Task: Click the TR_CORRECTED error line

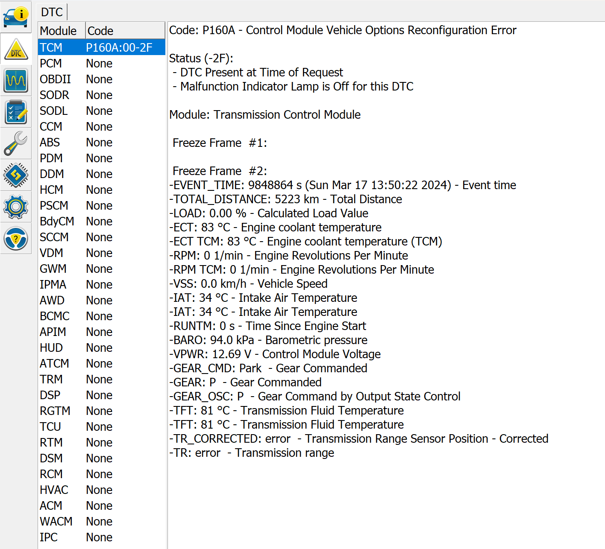Action: point(359,439)
